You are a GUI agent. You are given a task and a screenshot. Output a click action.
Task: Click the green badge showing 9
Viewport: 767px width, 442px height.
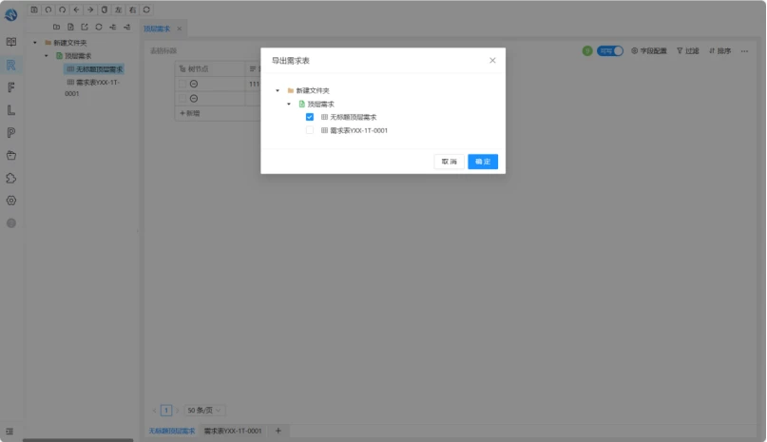[x=587, y=51]
